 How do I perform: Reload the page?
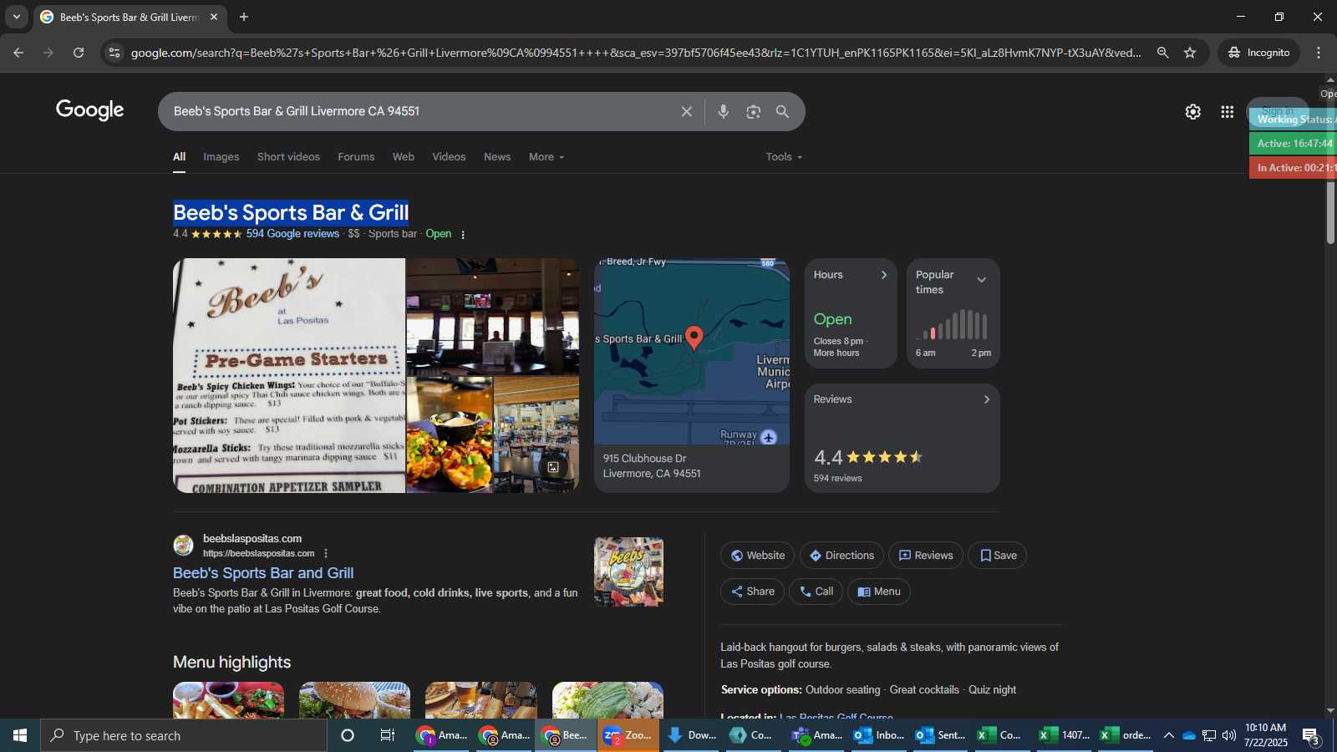coord(79,53)
